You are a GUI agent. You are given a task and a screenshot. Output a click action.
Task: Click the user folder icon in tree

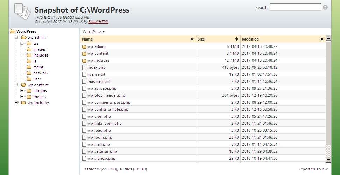click(x=29, y=79)
